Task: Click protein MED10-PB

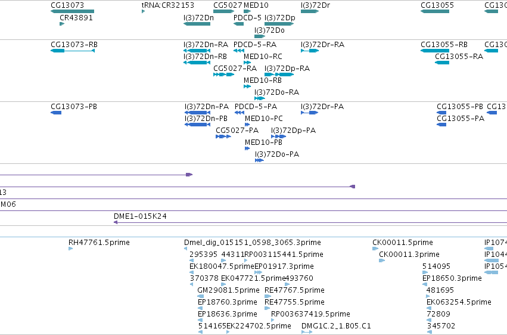Action: coord(247,148)
